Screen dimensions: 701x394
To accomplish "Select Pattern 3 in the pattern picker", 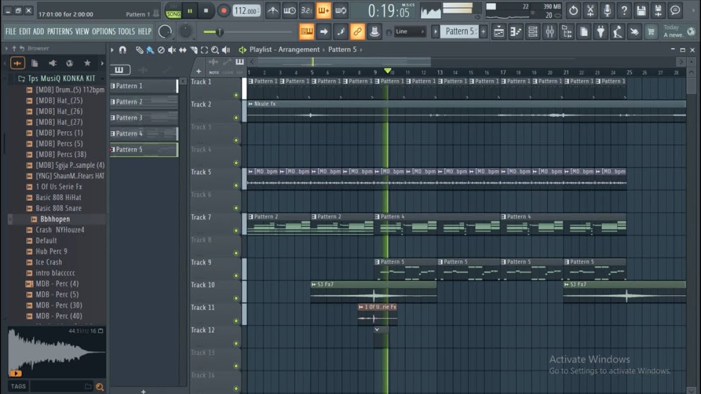I will (x=144, y=118).
